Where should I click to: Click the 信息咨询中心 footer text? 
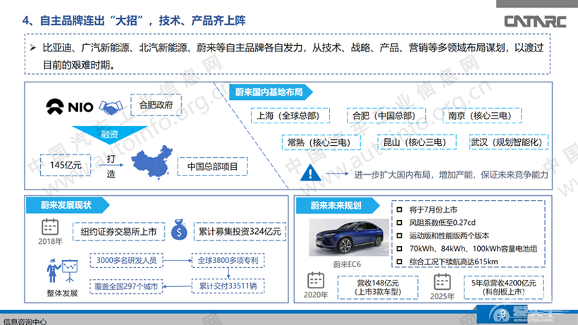tap(25, 321)
